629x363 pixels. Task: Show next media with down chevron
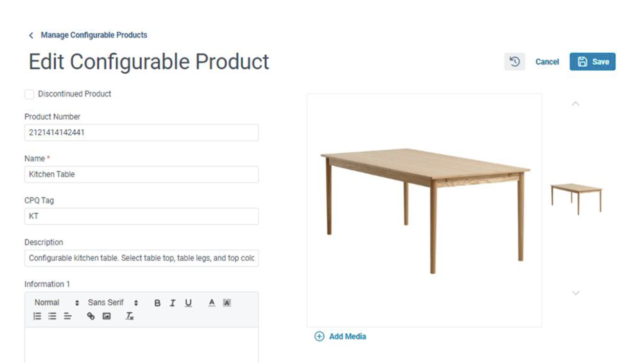[x=576, y=293]
